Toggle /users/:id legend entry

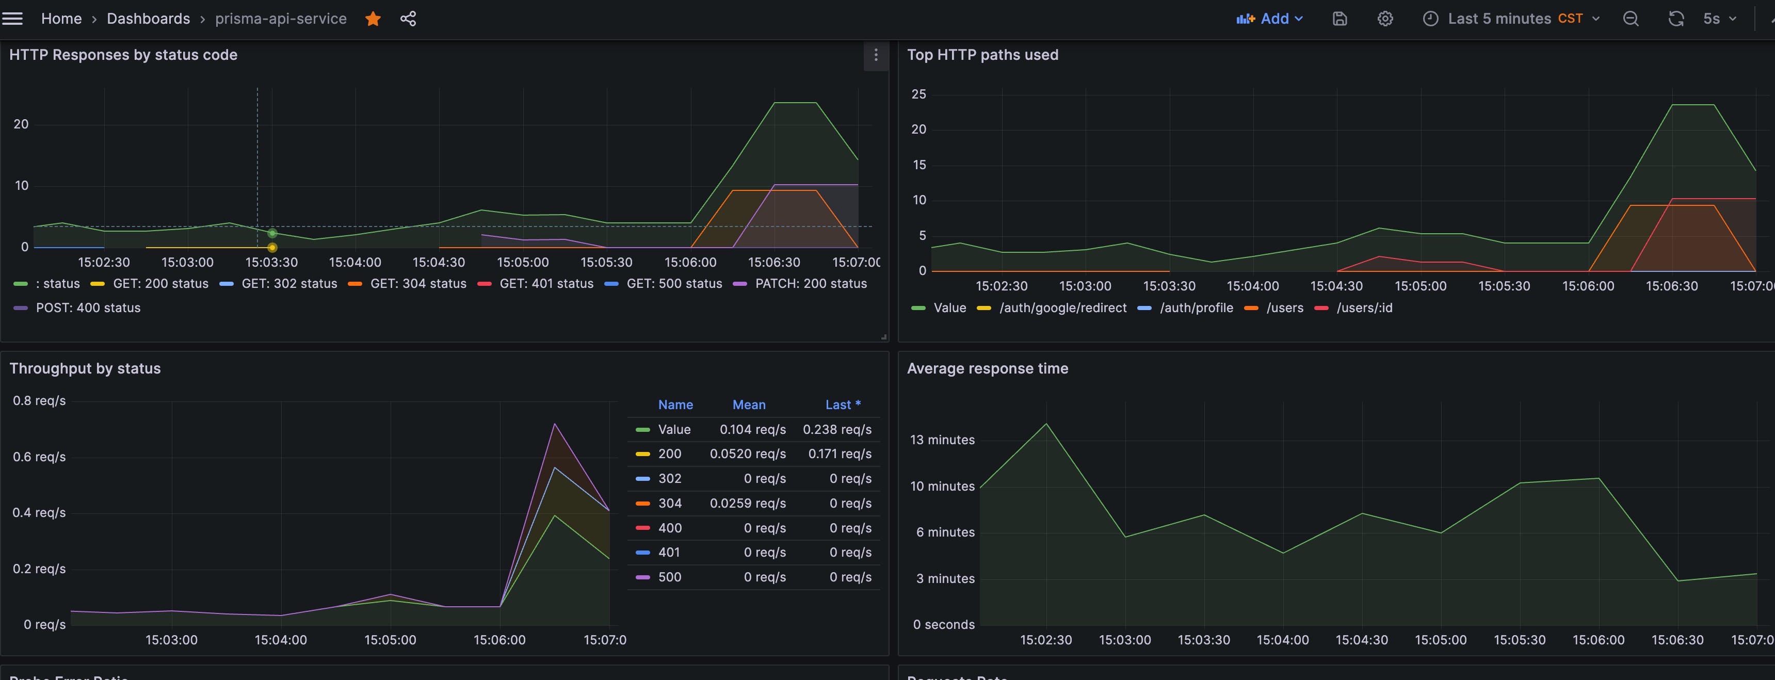(1364, 308)
